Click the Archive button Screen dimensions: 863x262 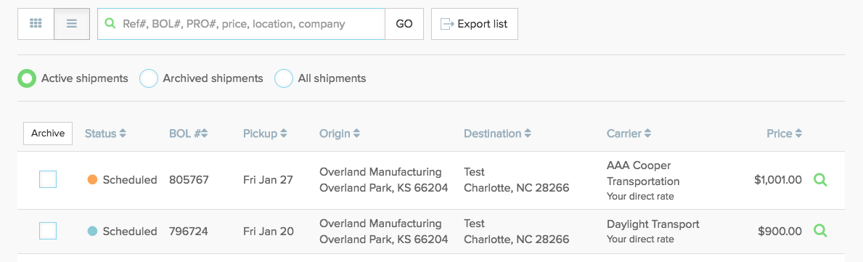pos(48,134)
